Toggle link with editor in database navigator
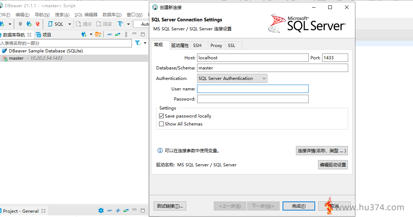 coord(118,34)
